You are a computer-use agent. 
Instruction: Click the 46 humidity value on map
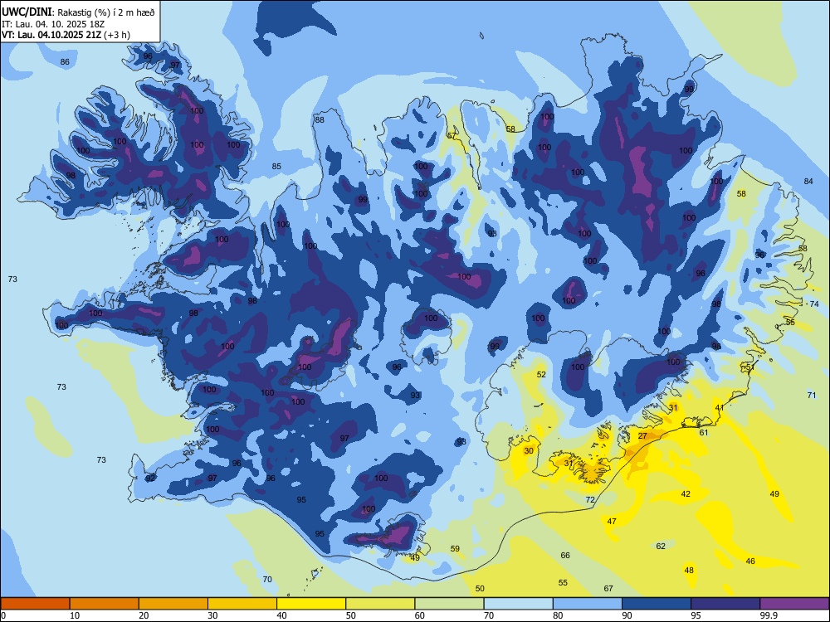click(x=750, y=561)
